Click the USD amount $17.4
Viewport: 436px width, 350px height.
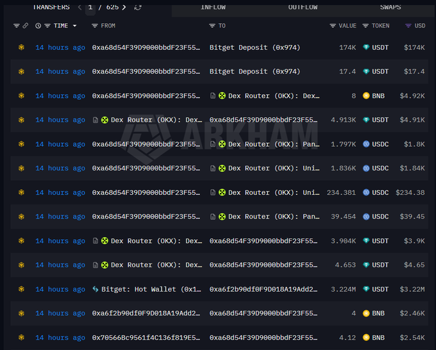[414, 72]
